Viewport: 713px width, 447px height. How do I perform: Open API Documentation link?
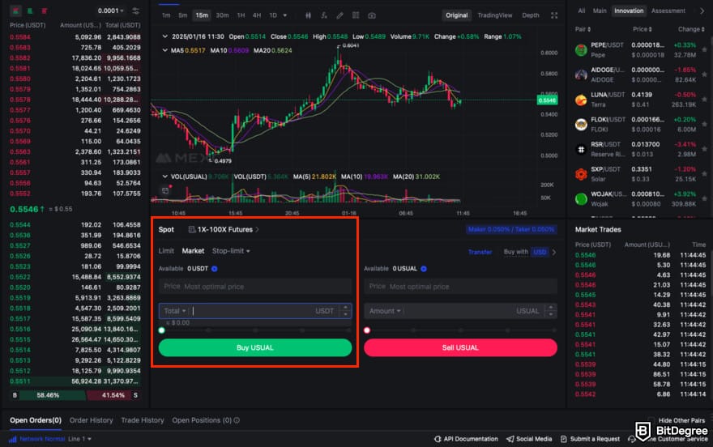coord(466,439)
